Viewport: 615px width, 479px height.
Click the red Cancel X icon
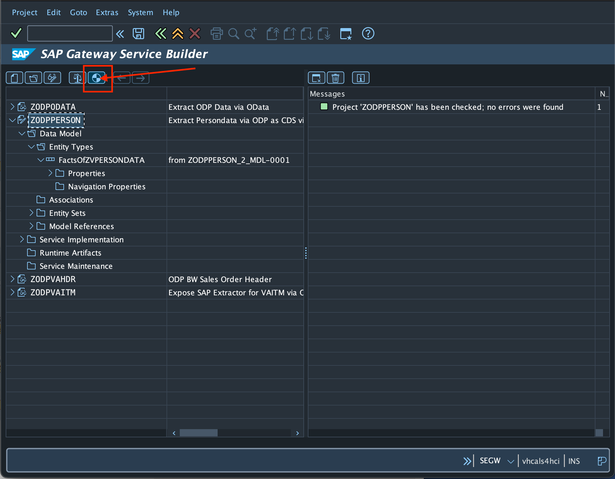click(195, 33)
